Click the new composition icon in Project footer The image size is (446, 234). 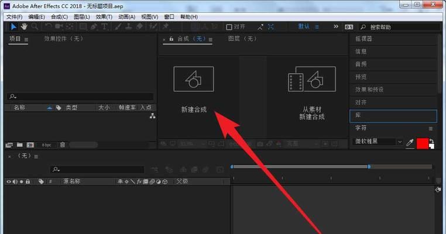[x=30, y=145]
